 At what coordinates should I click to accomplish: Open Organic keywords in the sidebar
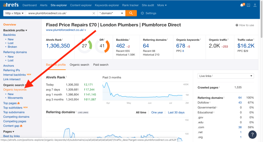pyautogui.click(x=15, y=89)
